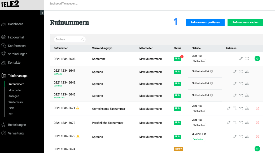Screen dimensions: 275x153
Task: Click the shuffle routing icon for 5642
Action: tap(241, 84)
